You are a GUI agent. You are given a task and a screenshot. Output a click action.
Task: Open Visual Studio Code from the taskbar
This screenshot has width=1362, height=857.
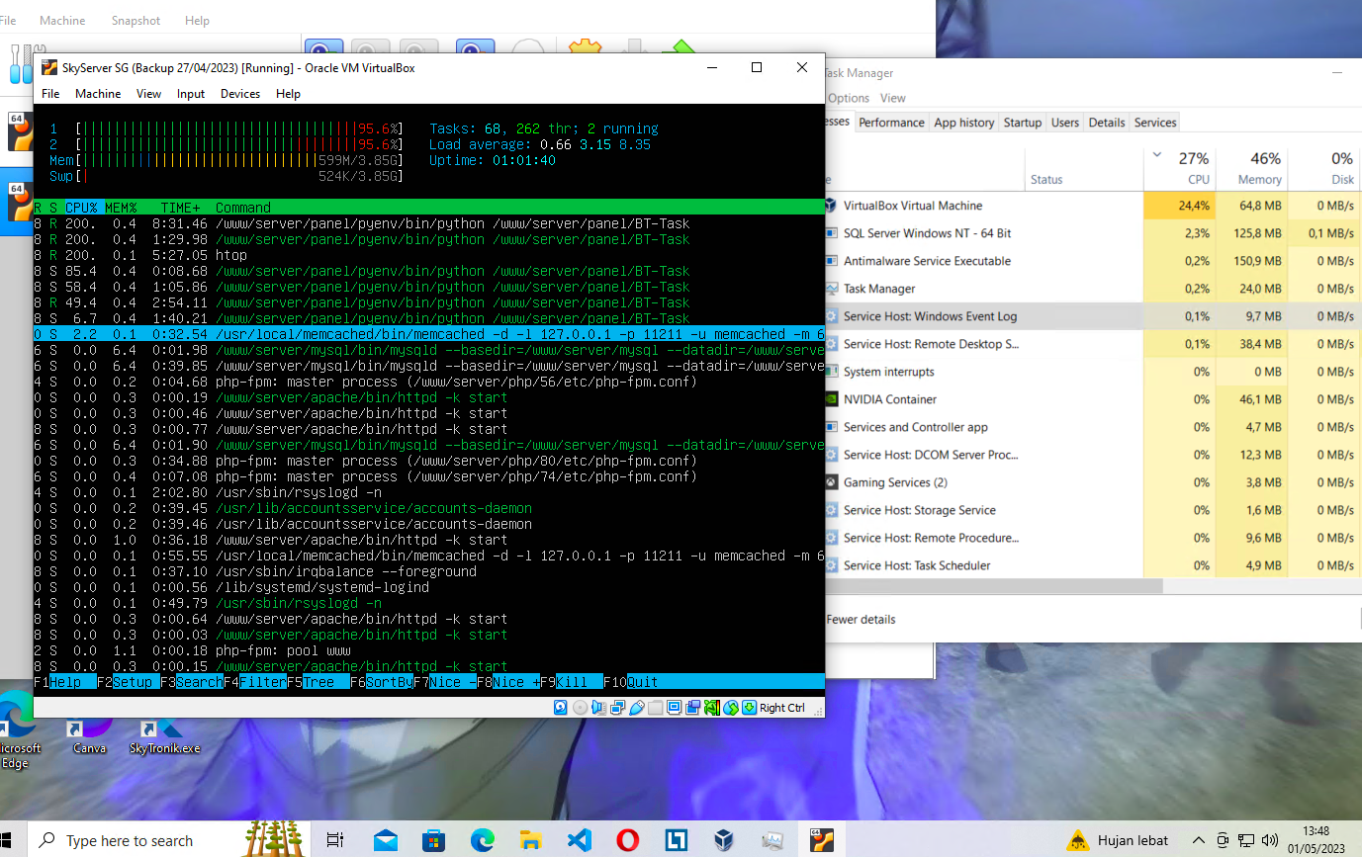pyautogui.click(x=580, y=840)
